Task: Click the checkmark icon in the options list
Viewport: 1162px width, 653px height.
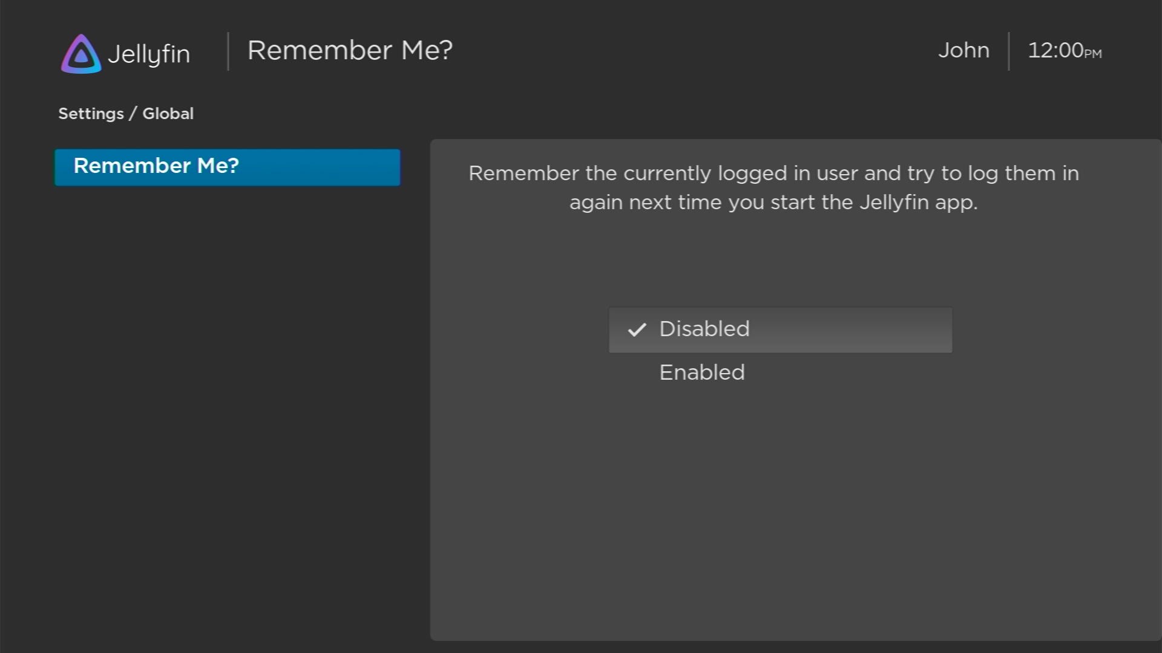Action: (636, 330)
